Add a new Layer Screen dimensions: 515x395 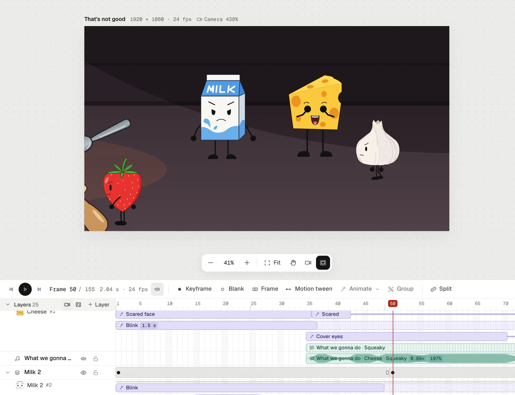[99, 304]
